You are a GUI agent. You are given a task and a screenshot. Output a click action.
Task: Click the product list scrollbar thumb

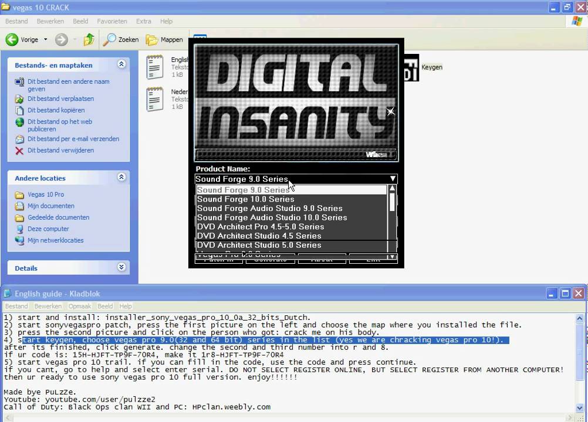392,202
